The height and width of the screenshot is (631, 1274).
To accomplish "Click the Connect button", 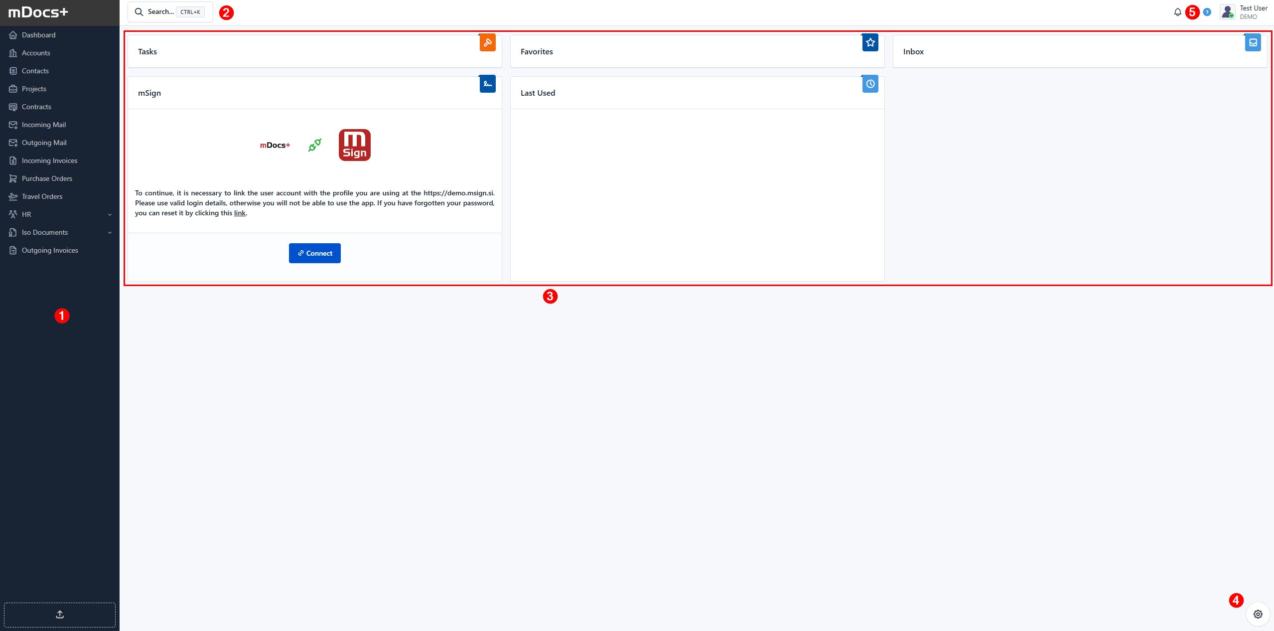I will click(x=315, y=253).
